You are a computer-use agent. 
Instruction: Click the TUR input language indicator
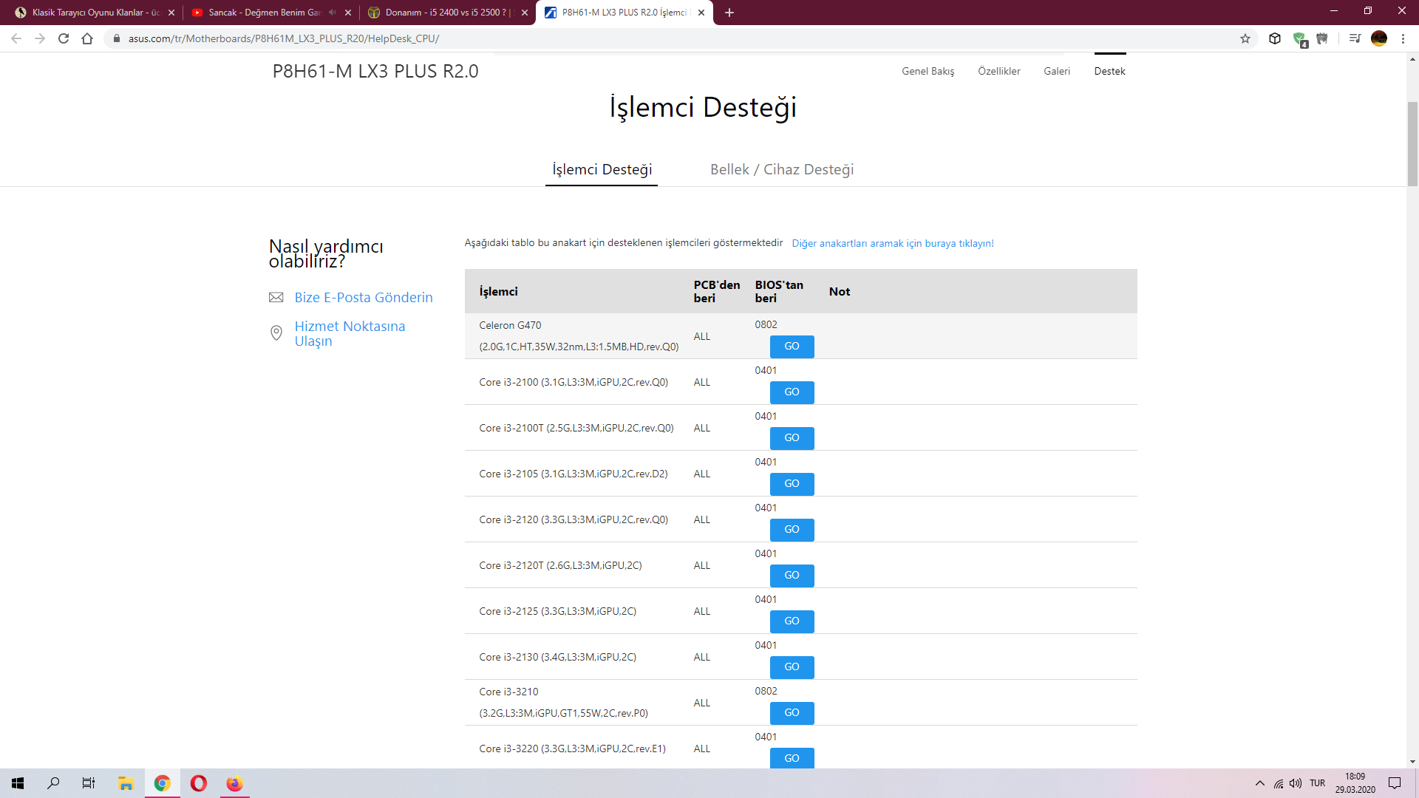click(x=1317, y=783)
